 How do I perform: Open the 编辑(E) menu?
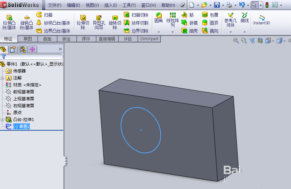(73, 5)
